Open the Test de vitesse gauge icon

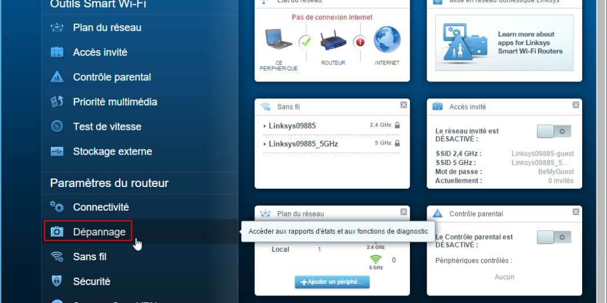tap(57, 126)
